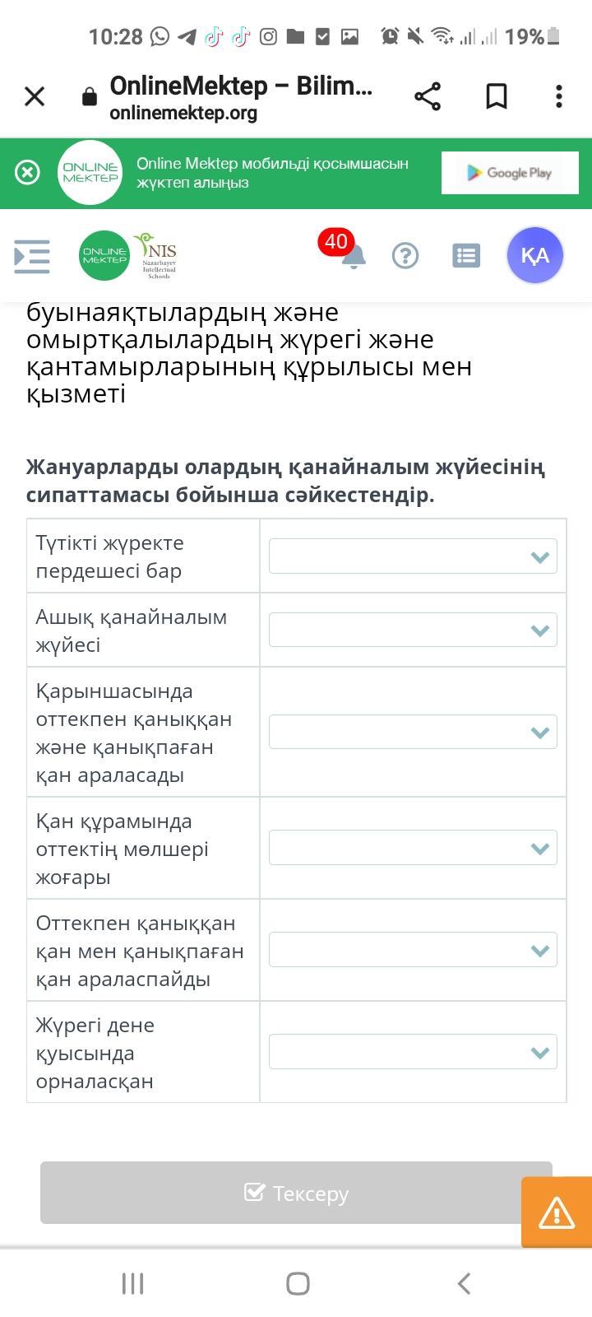
Task: Tap the Android home navigation button
Action: pos(298,1283)
